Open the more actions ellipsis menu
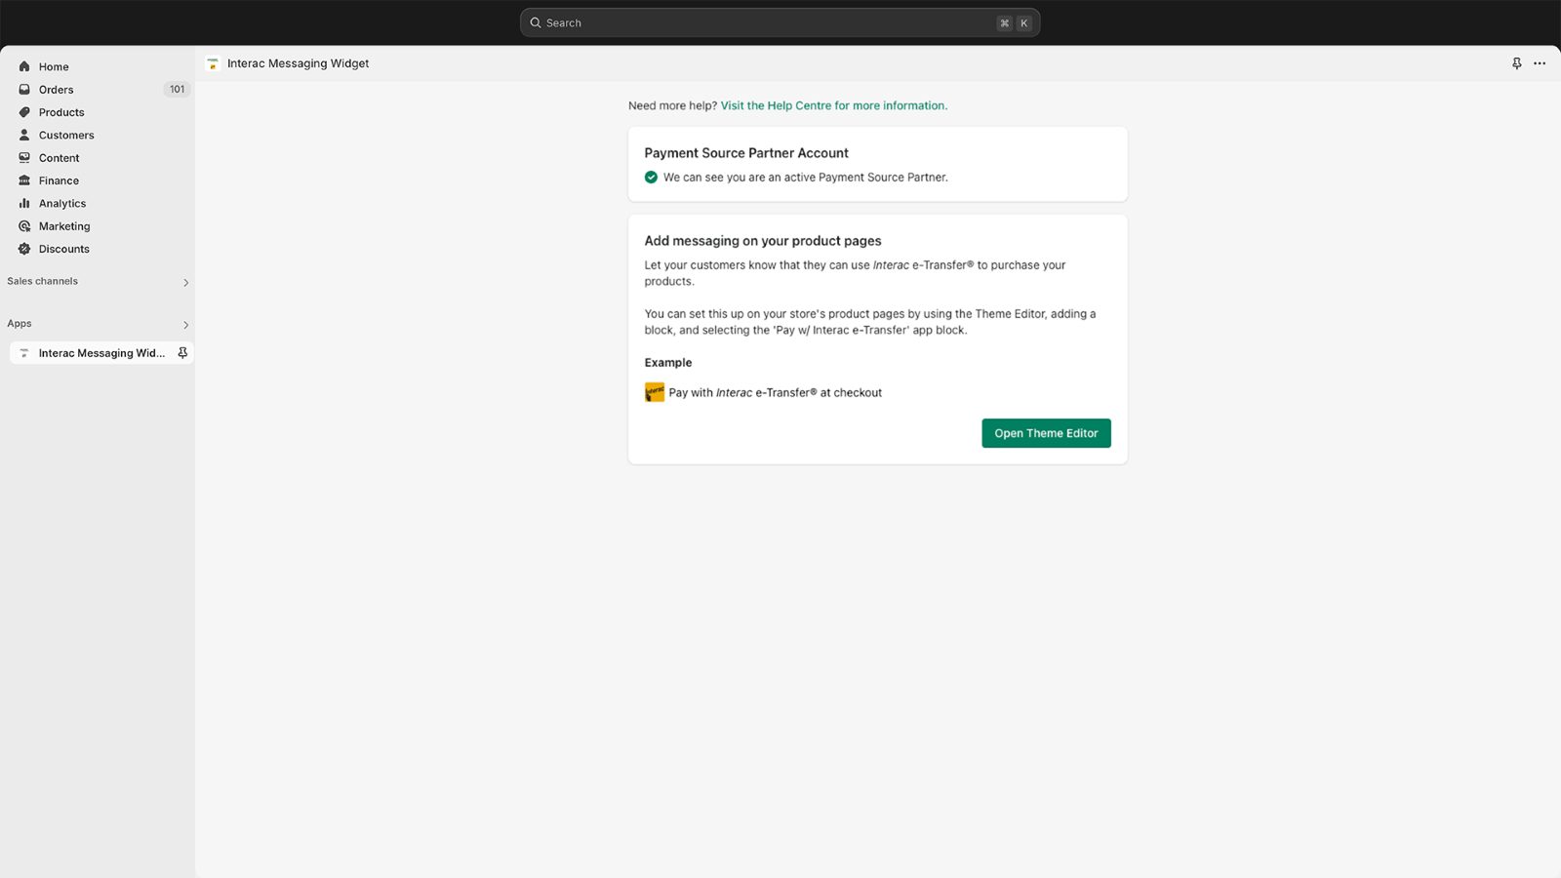 click(1540, 62)
